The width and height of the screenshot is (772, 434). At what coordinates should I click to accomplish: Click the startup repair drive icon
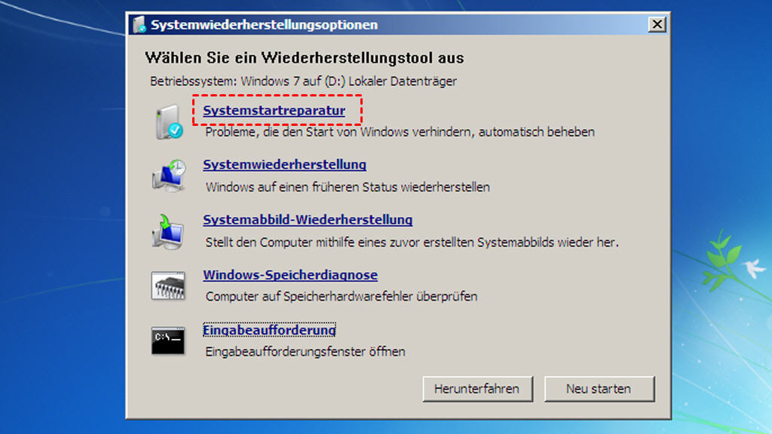(169, 121)
